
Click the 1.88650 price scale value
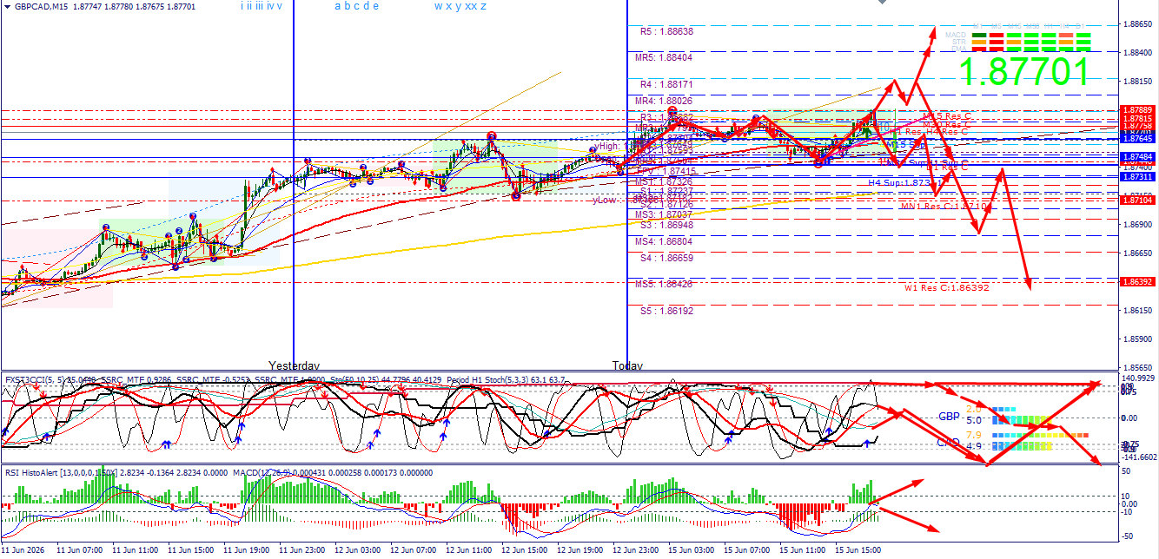coord(1137,24)
